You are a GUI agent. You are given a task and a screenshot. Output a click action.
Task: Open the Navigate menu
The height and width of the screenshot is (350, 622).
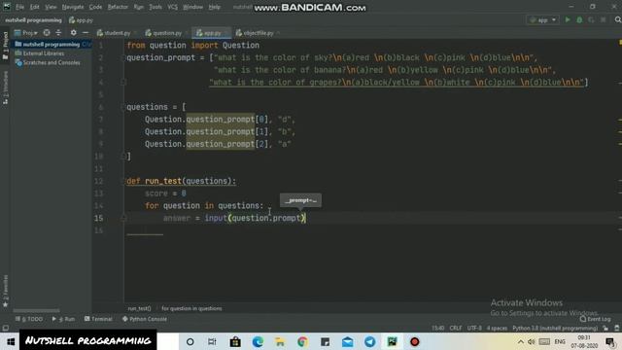[73, 7]
